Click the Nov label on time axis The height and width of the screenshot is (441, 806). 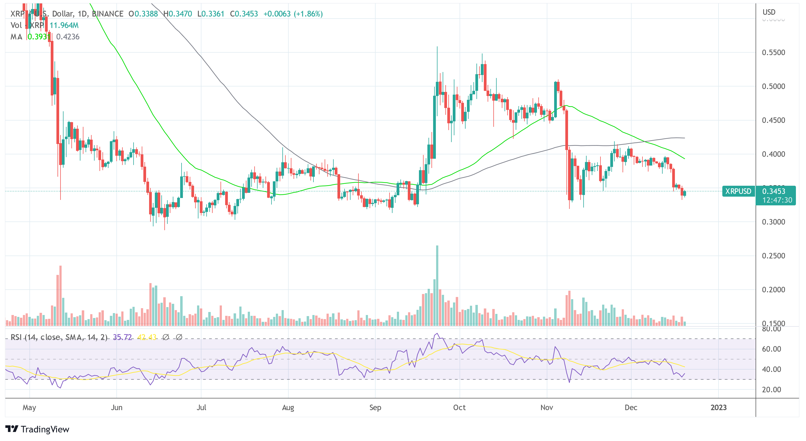pos(547,408)
